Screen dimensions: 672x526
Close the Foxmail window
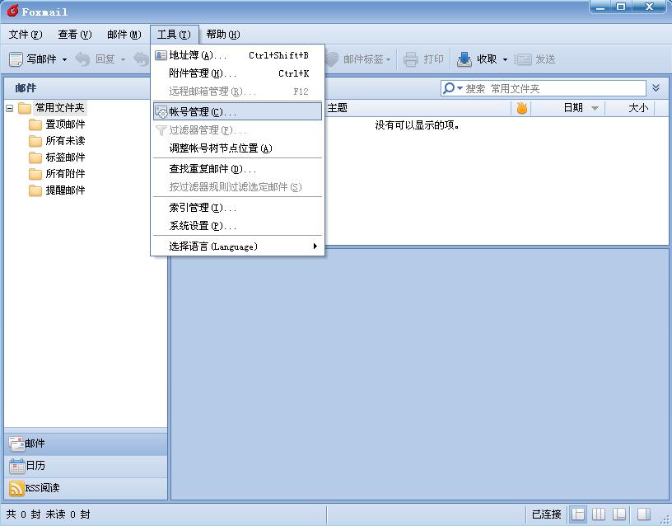point(650,7)
